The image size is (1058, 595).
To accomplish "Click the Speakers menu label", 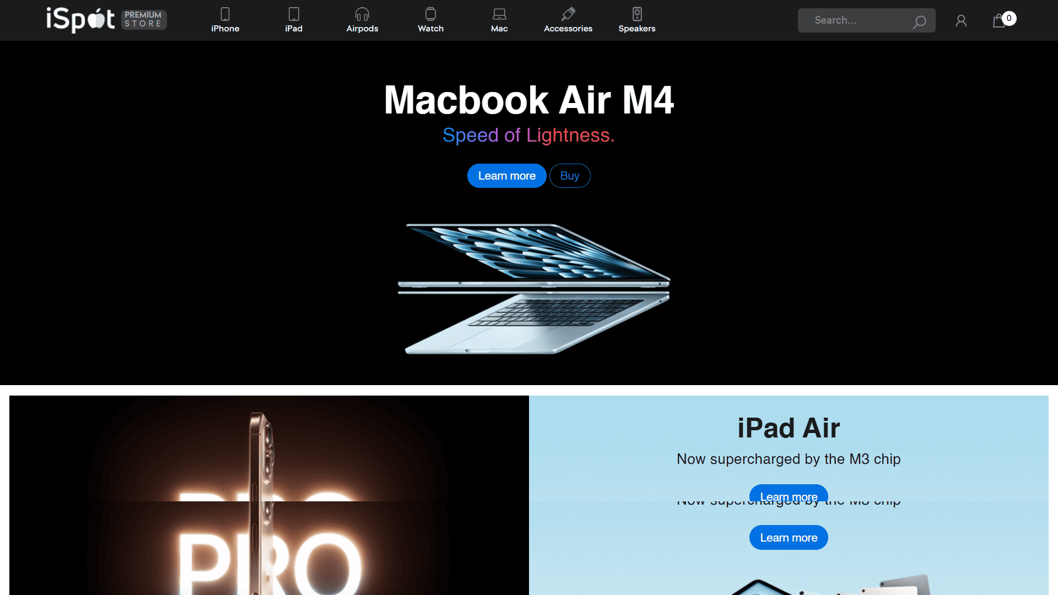I will coord(637,29).
